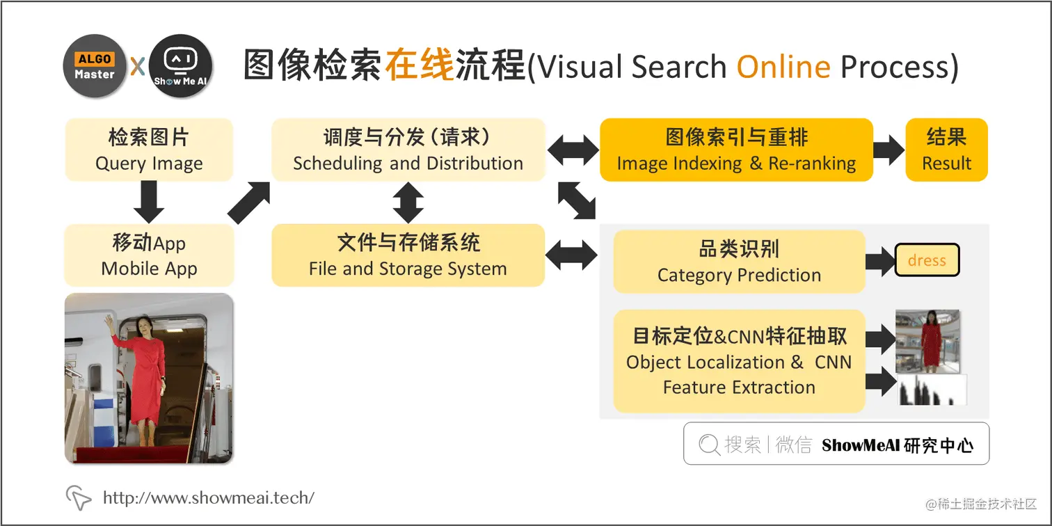Switch to the Mobile App section
Viewport: 1052px width, 526px height.
coord(148,255)
